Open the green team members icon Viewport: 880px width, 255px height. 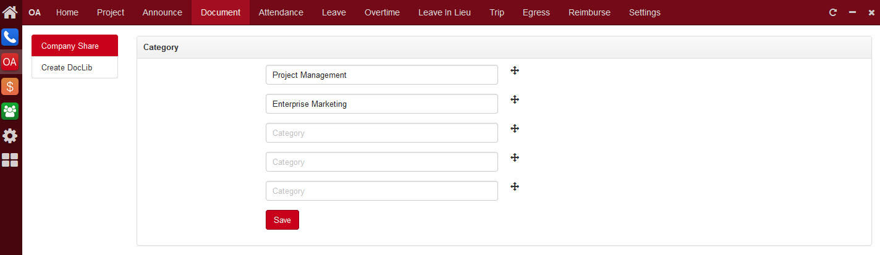pos(10,111)
